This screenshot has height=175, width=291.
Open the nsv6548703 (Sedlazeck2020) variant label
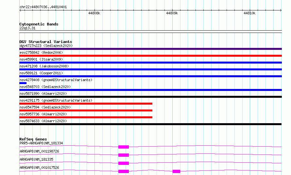coord(45,87)
